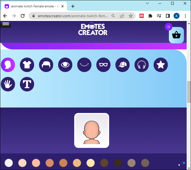Screen dimensions: 191x170
Task: Open the Chrome profile avatar A
Action: point(177,16)
